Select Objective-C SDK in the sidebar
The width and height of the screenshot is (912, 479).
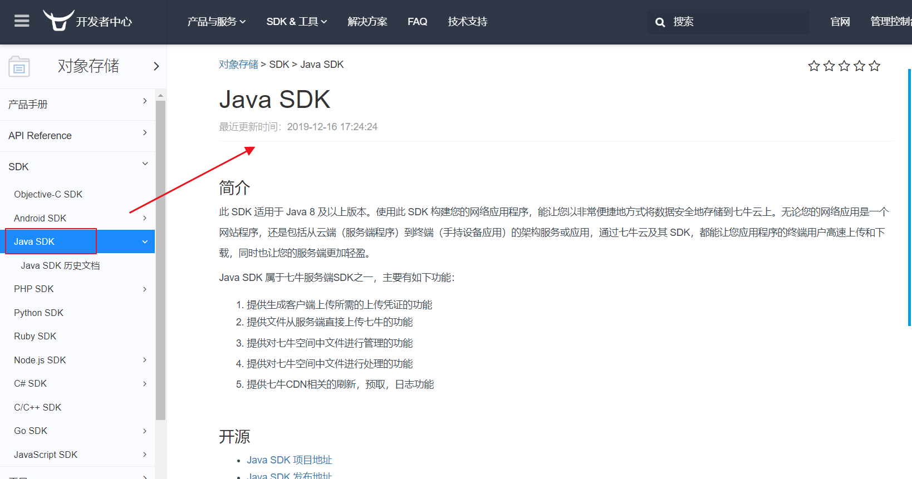tap(48, 194)
